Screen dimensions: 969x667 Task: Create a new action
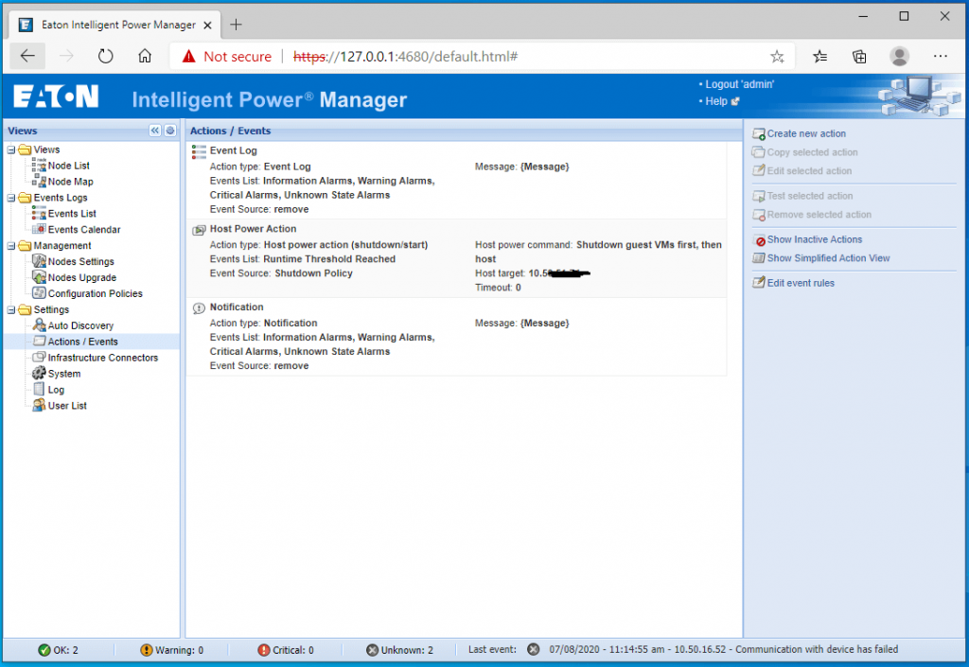click(x=799, y=133)
